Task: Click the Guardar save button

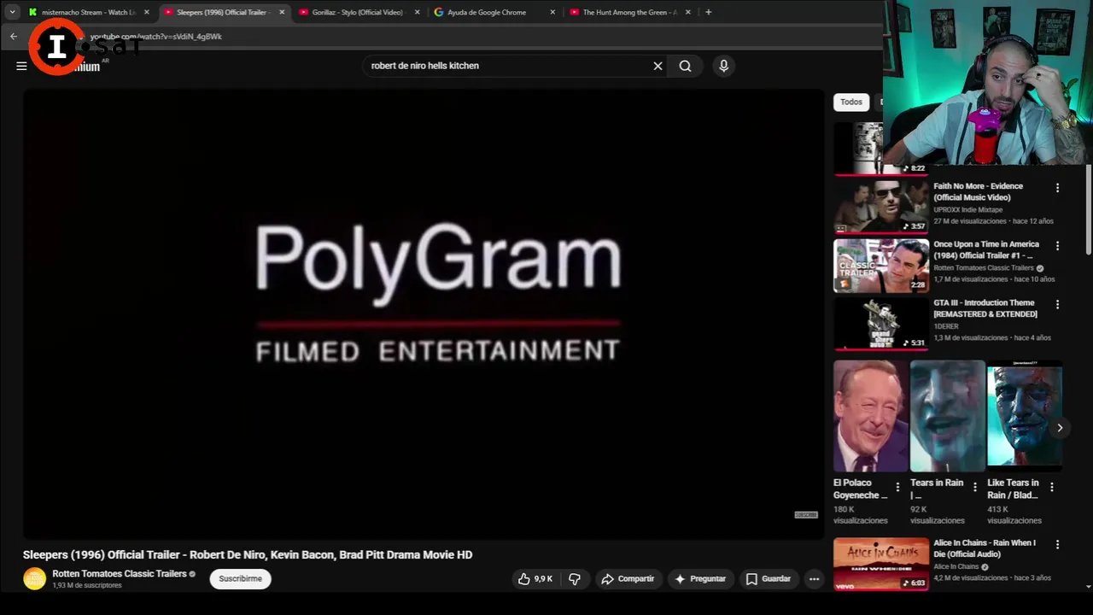Action: click(769, 579)
